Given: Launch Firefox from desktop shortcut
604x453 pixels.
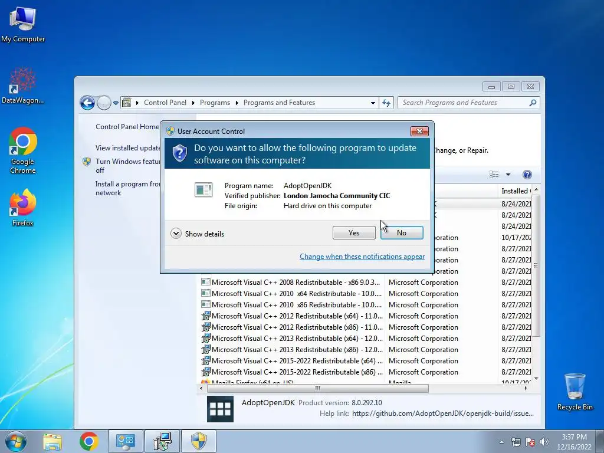Looking at the screenshot, I should point(23,207).
